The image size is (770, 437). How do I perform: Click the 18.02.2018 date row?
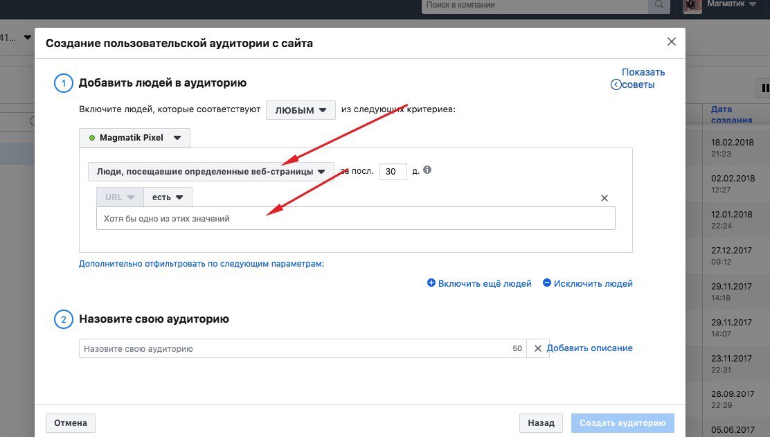(732, 148)
